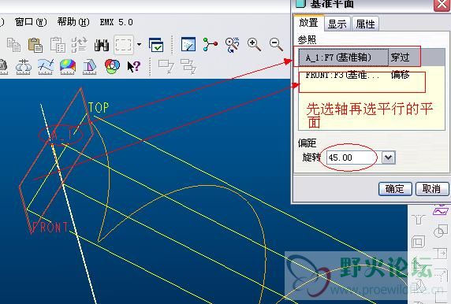Expand the selection rectangle dropdown arrow
451x304 pixels.
(x=140, y=45)
